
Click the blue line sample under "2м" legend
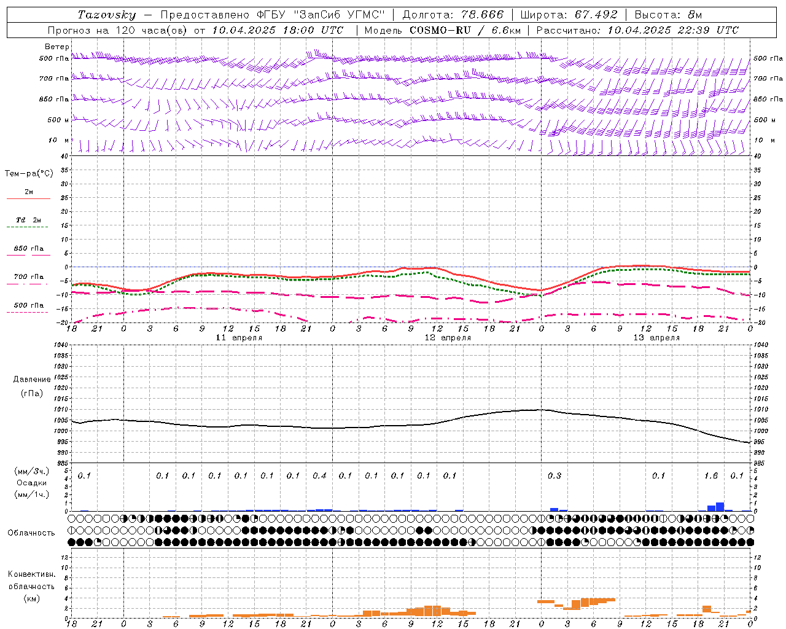[x=28, y=199]
